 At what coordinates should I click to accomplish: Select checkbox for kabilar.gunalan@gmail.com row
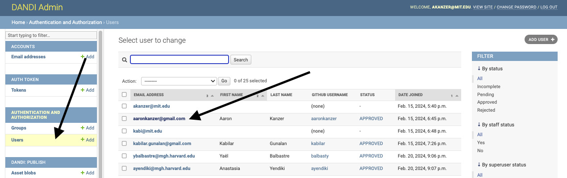124,144
